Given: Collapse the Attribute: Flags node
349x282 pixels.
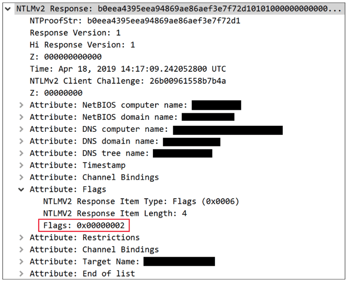Looking at the screenshot, I should pos(21,189).
